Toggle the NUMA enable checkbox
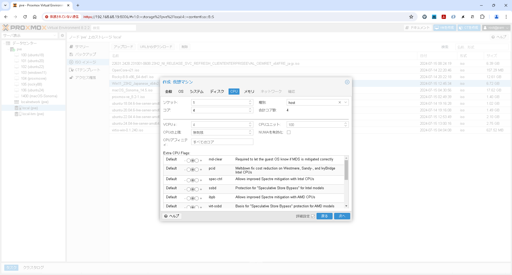512x275 pixels. click(289, 132)
